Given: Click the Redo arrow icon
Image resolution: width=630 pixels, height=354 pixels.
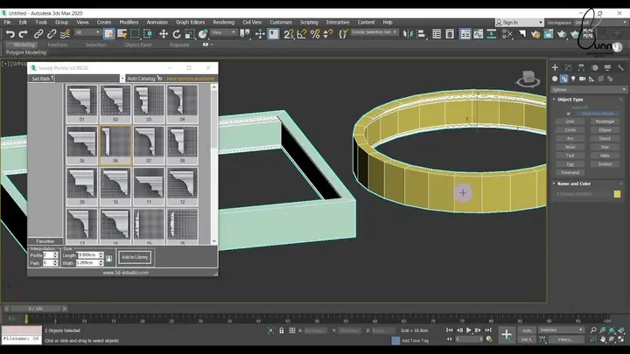Looking at the screenshot, I should tap(24, 34).
